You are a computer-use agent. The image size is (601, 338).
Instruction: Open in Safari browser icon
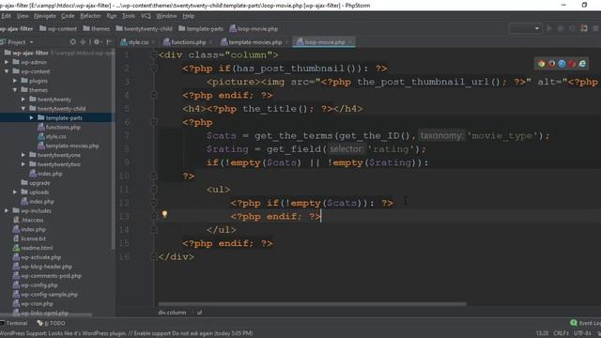pos(562,64)
